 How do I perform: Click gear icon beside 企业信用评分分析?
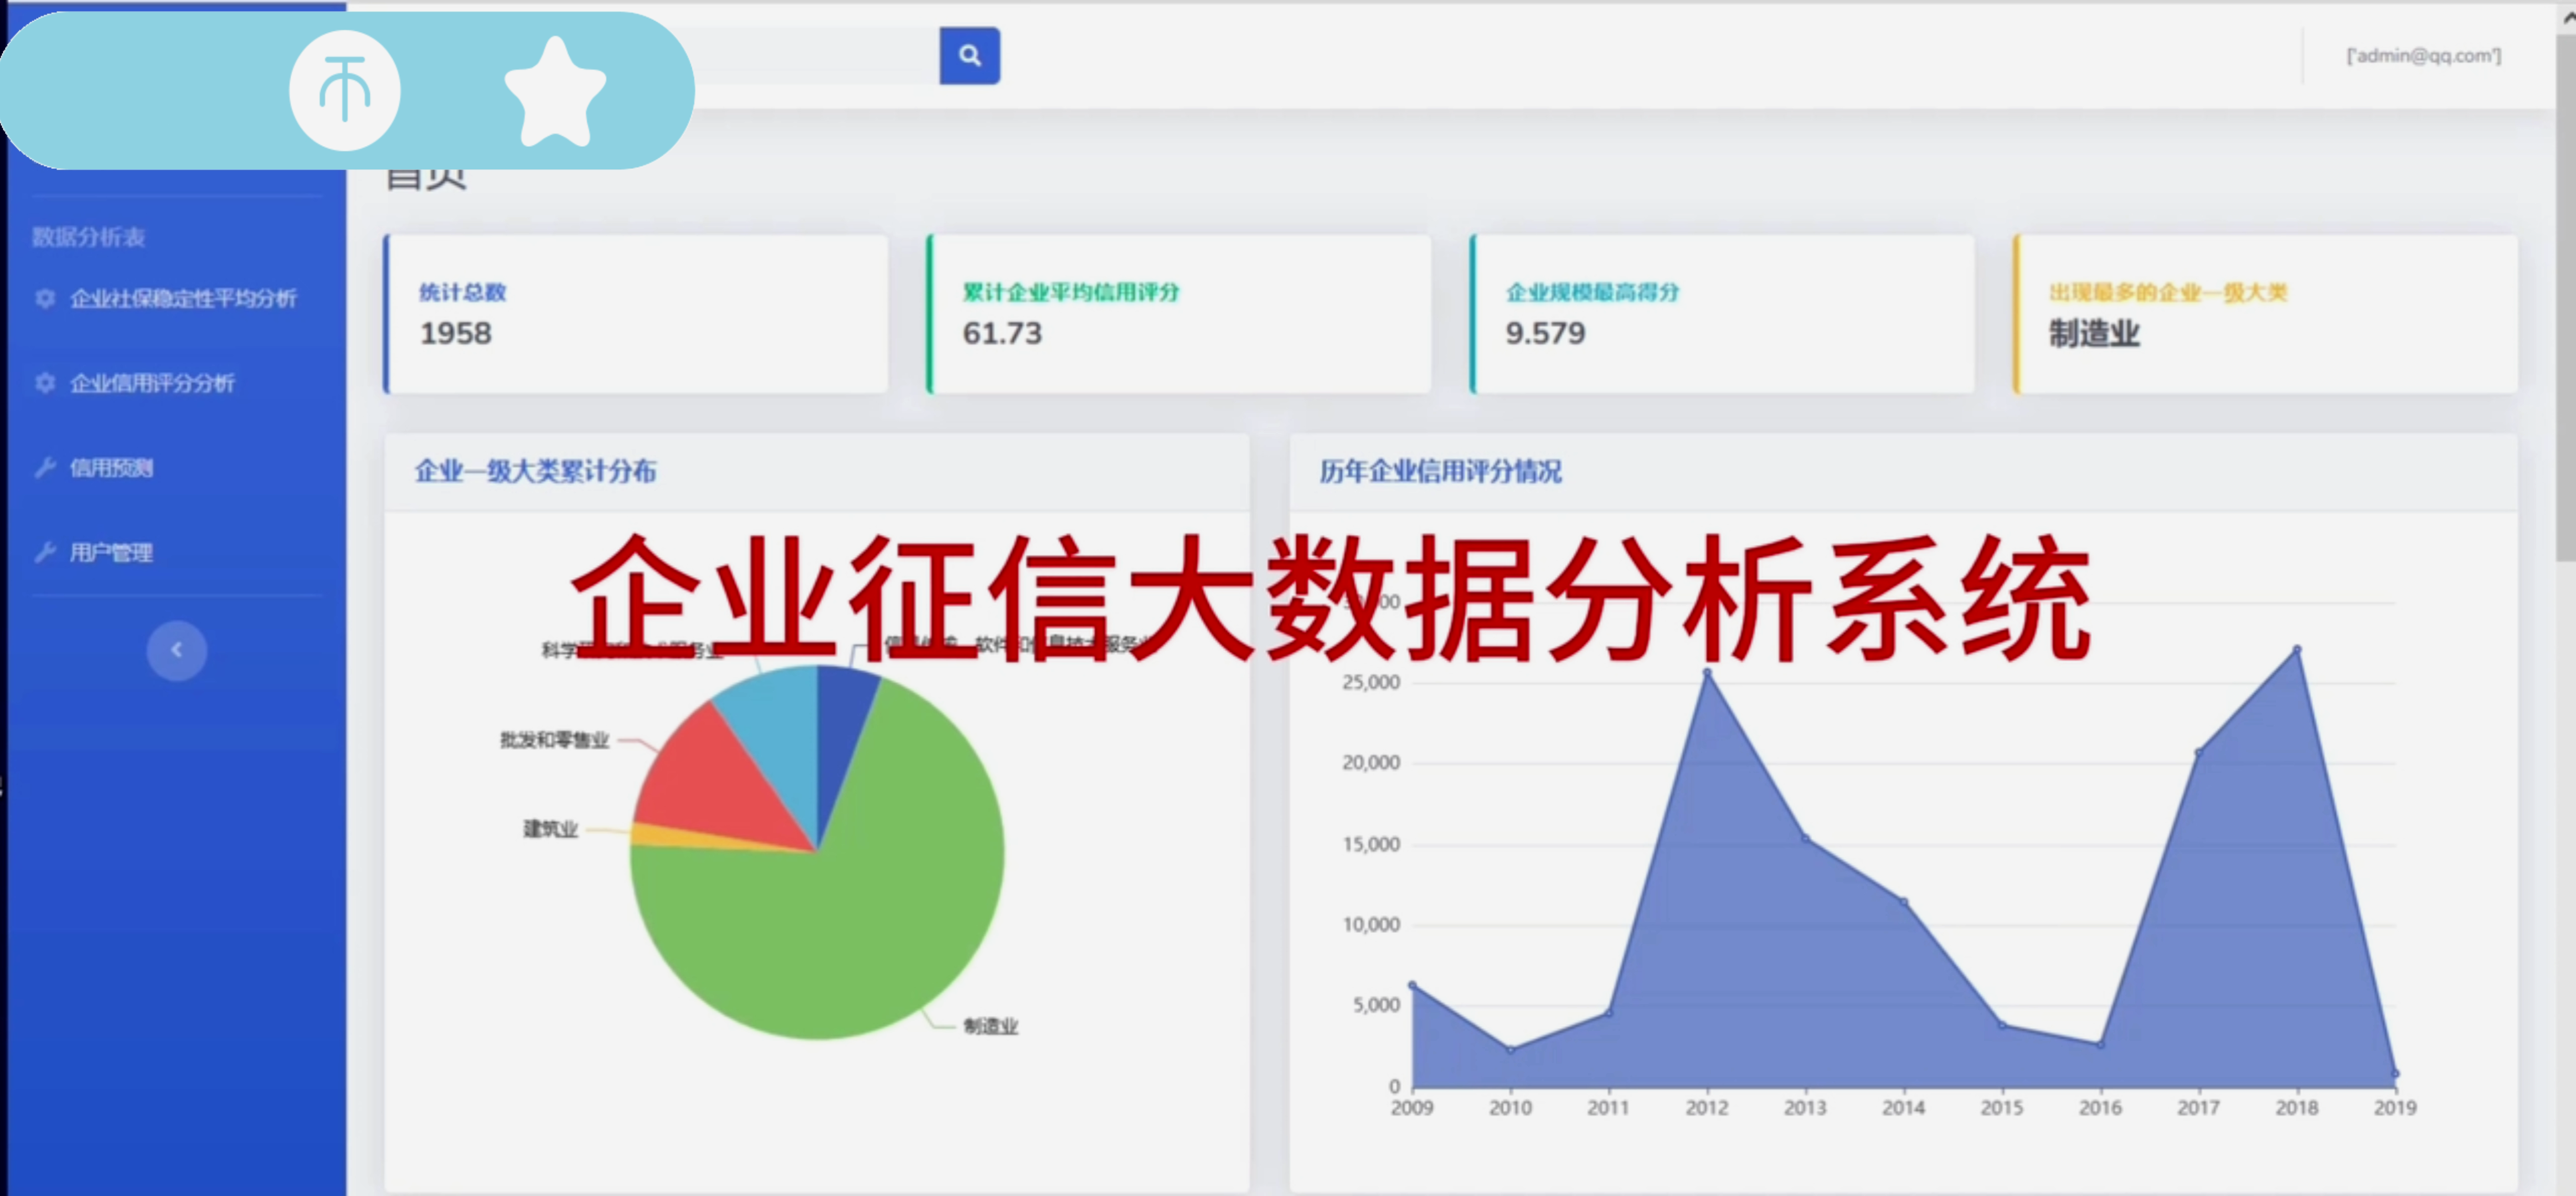[x=45, y=383]
